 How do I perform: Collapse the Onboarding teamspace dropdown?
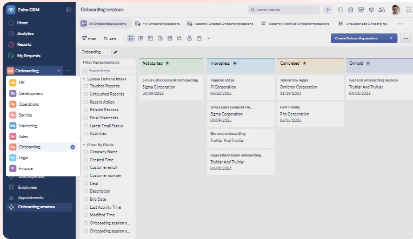59,71
